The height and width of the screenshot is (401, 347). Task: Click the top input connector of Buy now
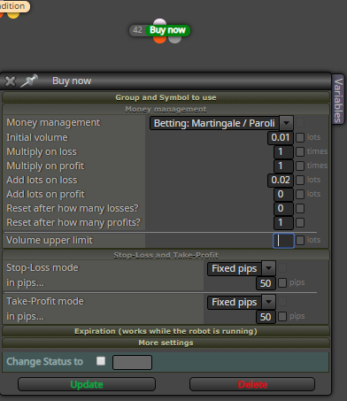point(159,22)
